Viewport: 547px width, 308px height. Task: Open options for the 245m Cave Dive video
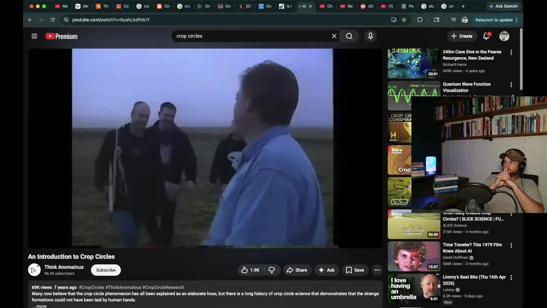pos(511,52)
